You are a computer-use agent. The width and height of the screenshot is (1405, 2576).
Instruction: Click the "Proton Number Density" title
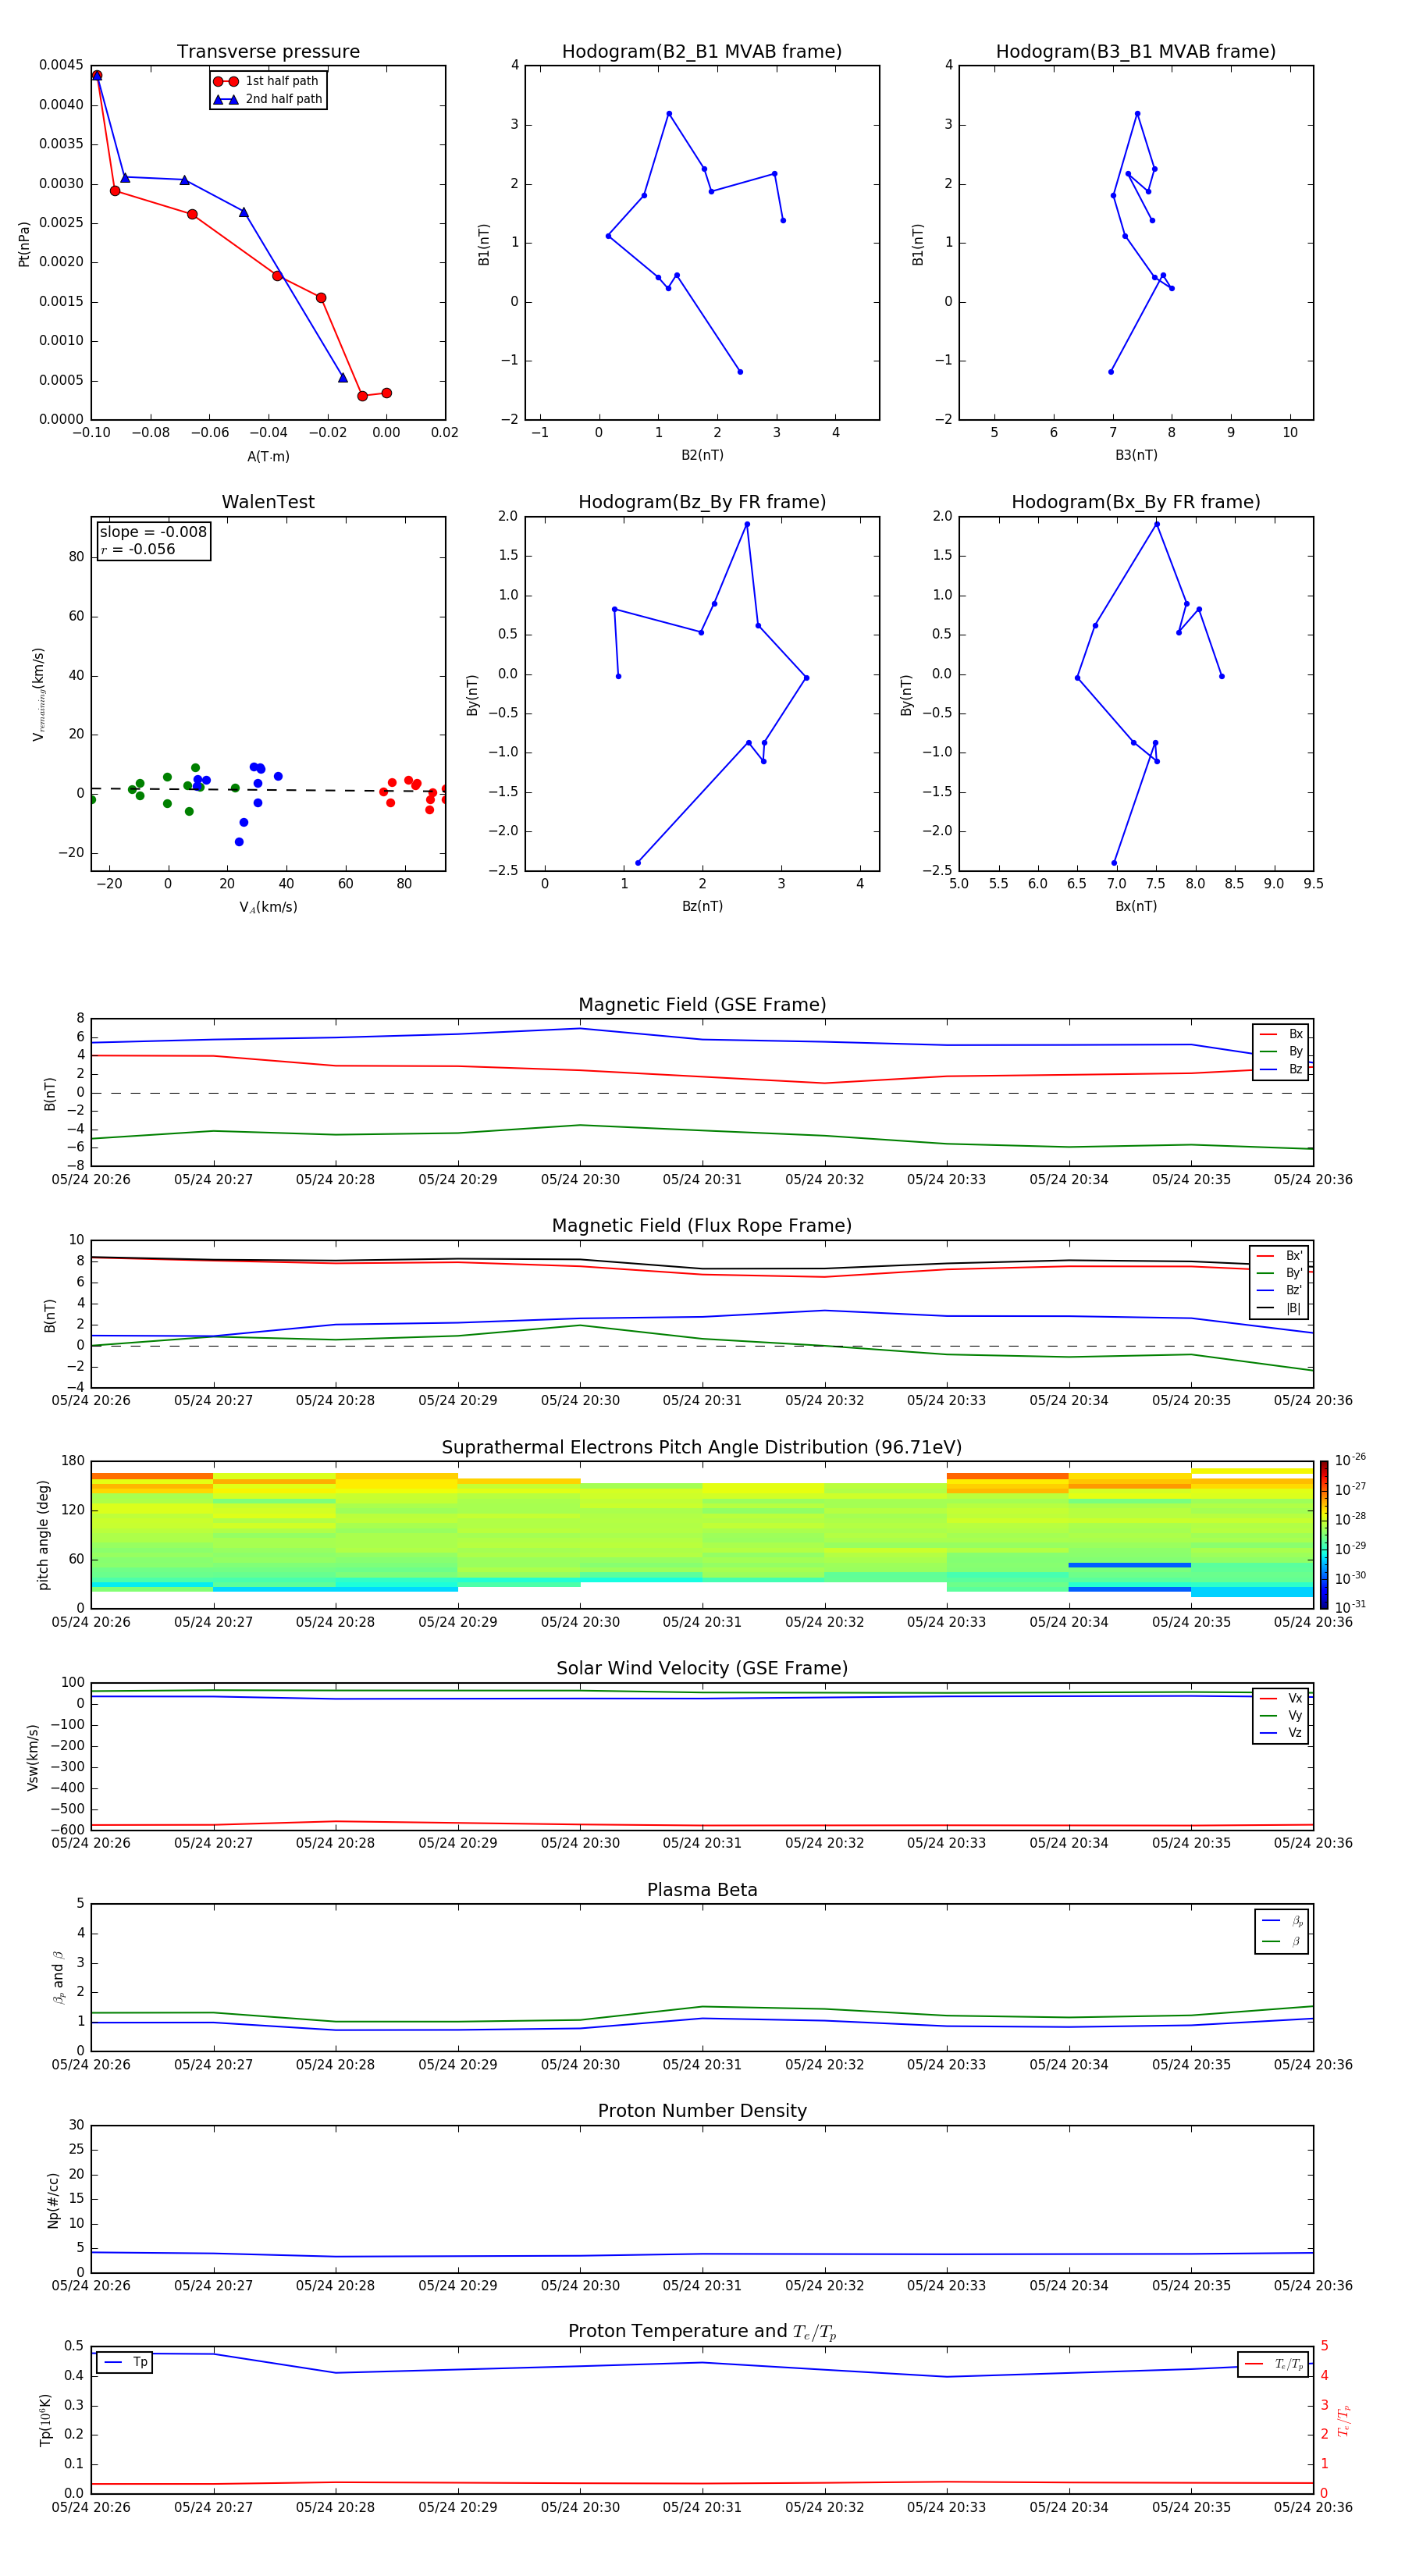pyautogui.click(x=702, y=2111)
